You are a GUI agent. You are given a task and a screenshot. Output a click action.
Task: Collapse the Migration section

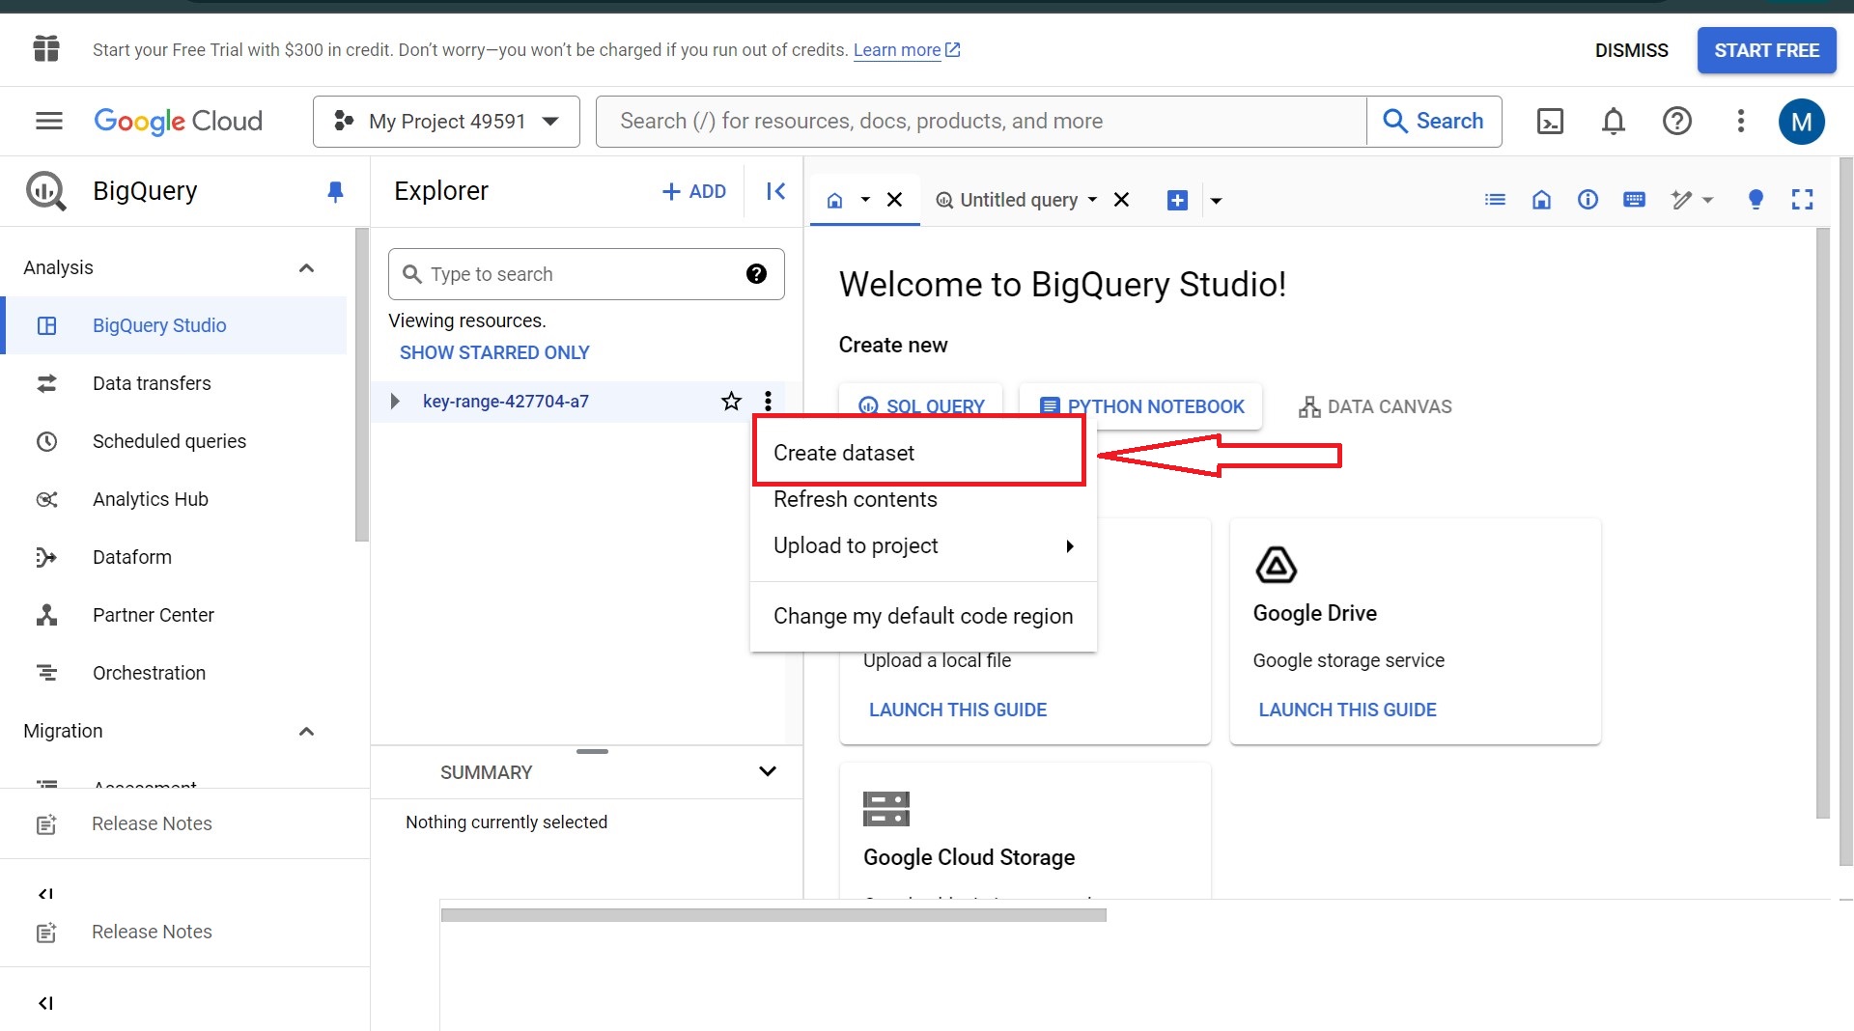click(x=306, y=731)
